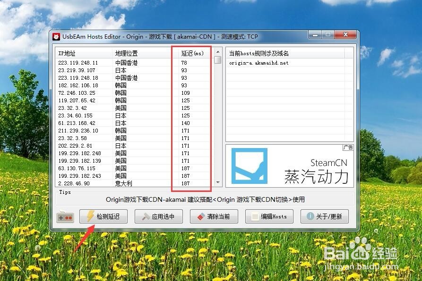
Task: Sort by the 地理位置 column header
Action: click(146, 53)
